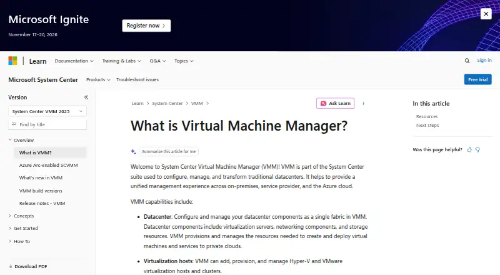Click System Center breadcrumb link
Image resolution: width=500 pixels, height=275 pixels.
pos(167,103)
